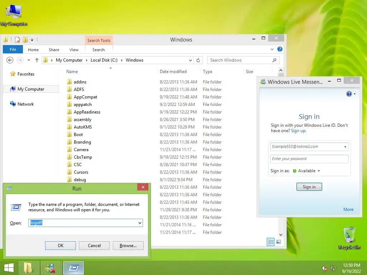Click Cancel in the Run dialog

tap(94, 246)
